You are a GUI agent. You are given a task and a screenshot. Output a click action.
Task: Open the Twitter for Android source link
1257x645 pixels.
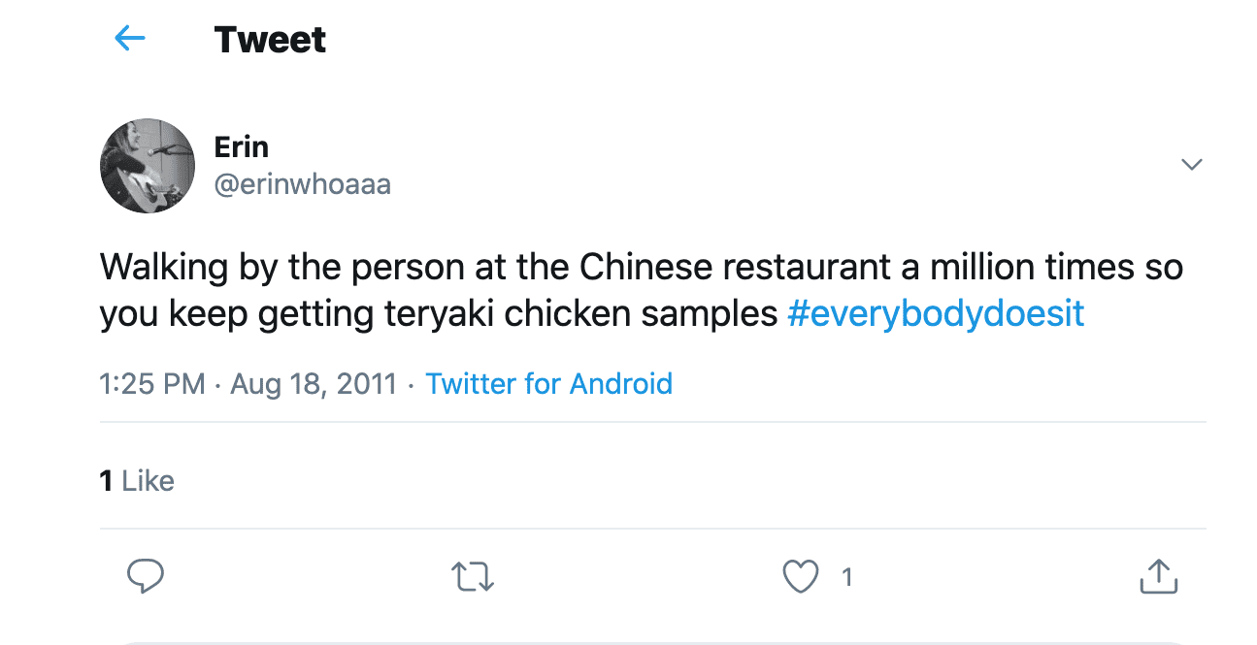click(549, 383)
